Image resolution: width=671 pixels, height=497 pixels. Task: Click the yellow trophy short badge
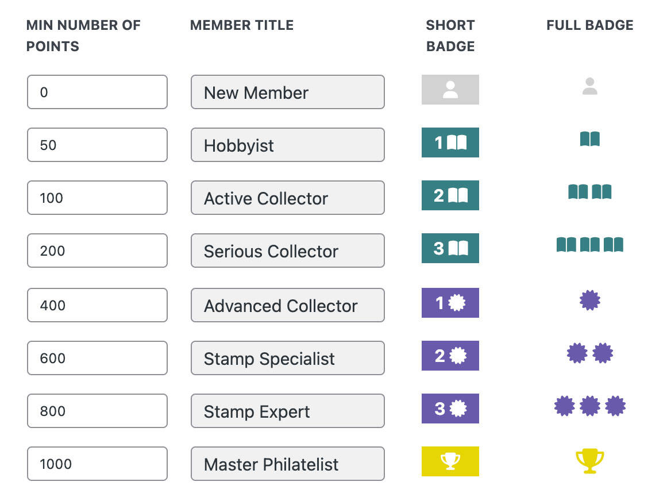tap(450, 461)
